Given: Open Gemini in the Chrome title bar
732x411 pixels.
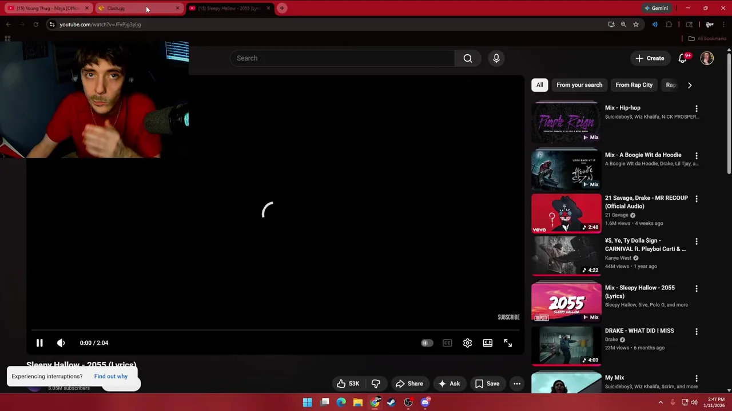Looking at the screenshot, I should [x=656, y=8].
